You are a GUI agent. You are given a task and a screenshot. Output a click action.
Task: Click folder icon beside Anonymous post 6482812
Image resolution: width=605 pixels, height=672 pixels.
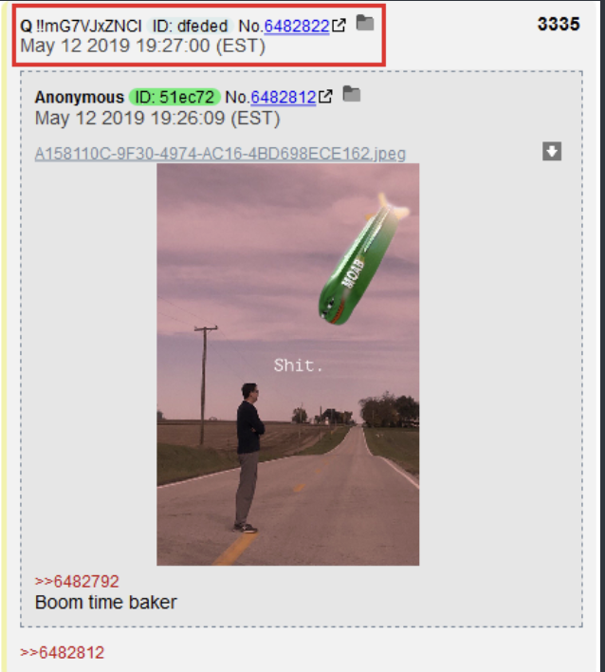coord(352,94)
